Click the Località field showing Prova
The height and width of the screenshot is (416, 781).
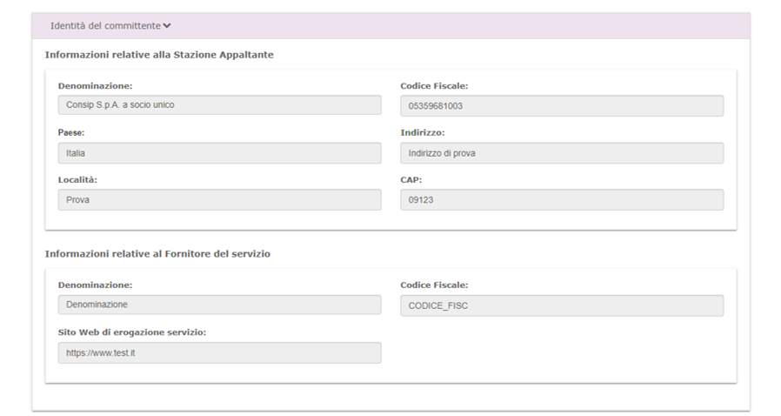(219, 200)
